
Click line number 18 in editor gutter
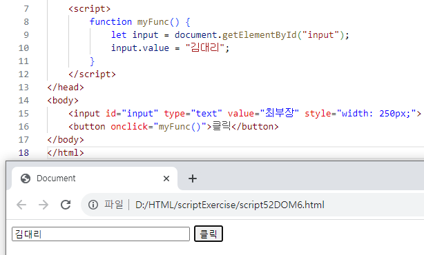tap(23, 153)
